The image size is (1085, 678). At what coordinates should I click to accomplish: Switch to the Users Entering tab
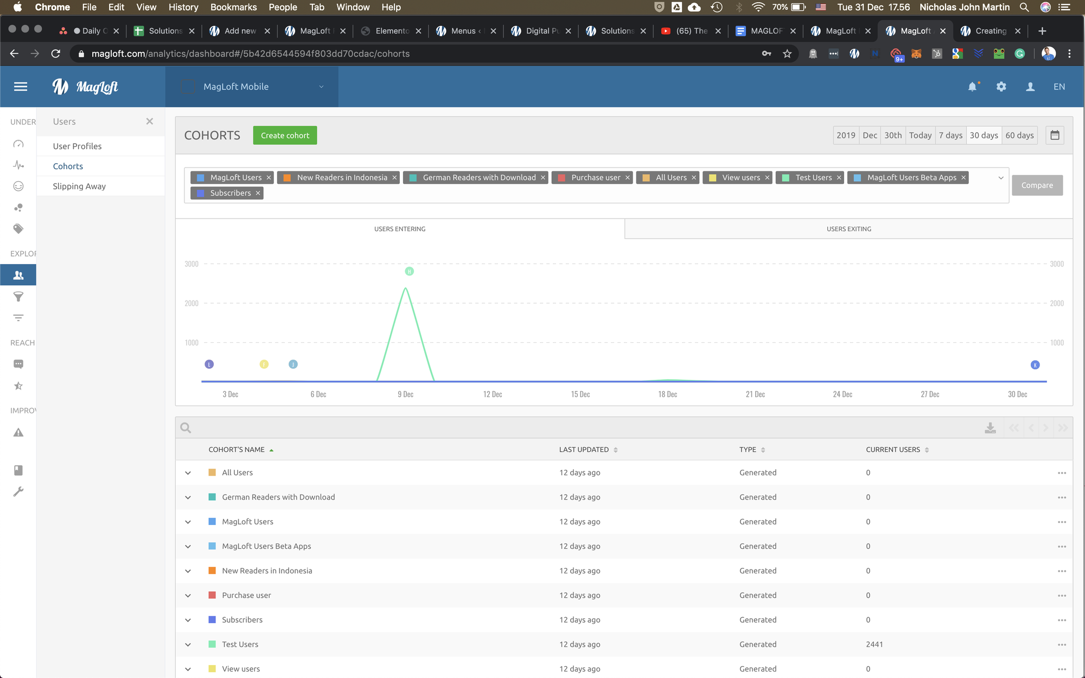click(x=400, y=229)
